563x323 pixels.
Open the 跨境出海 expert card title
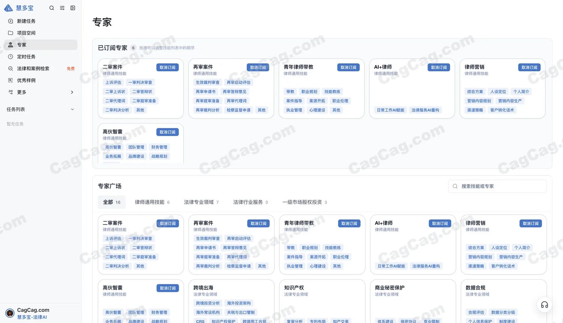coord(203,288)
